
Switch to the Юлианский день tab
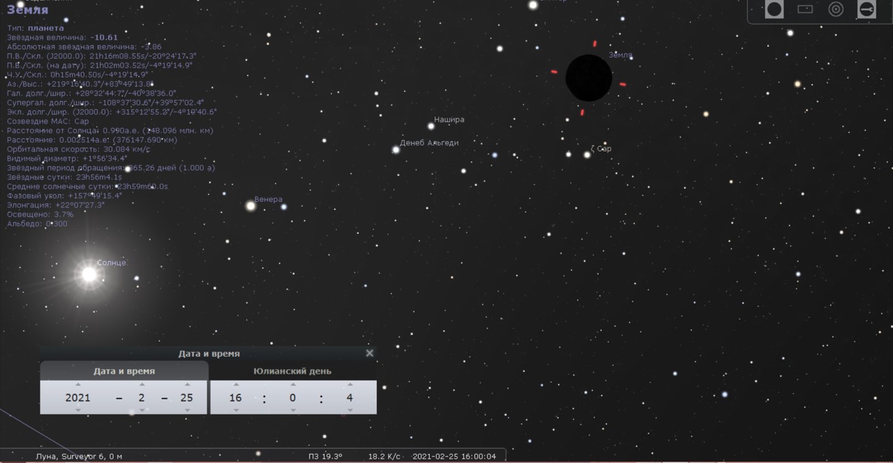[x=292, y=371]
